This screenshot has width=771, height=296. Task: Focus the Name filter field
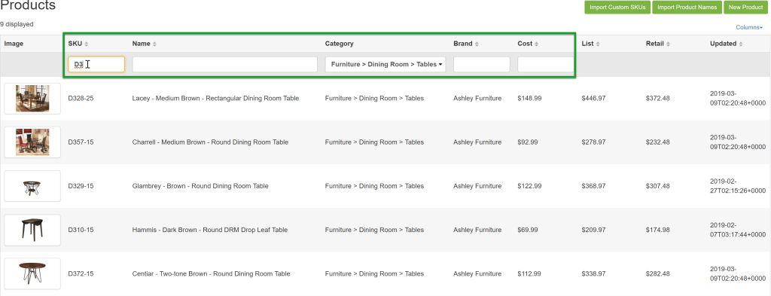224,65
